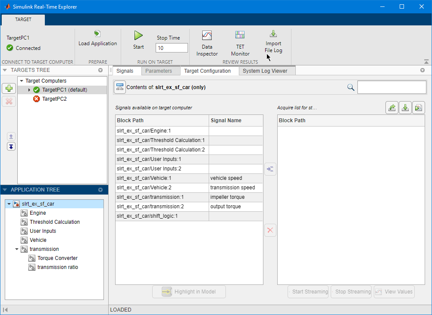Screen dimensions: 432x315
Task: Add a new target computer with plus icon
Action: point(9,89)
